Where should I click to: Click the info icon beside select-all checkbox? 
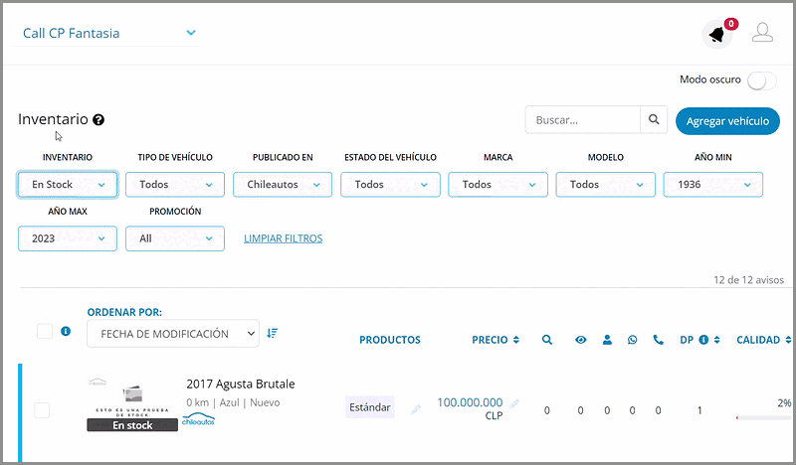tap(66, 332)
